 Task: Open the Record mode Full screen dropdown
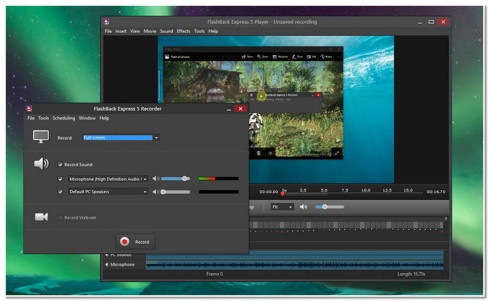[x=121, y=138]
